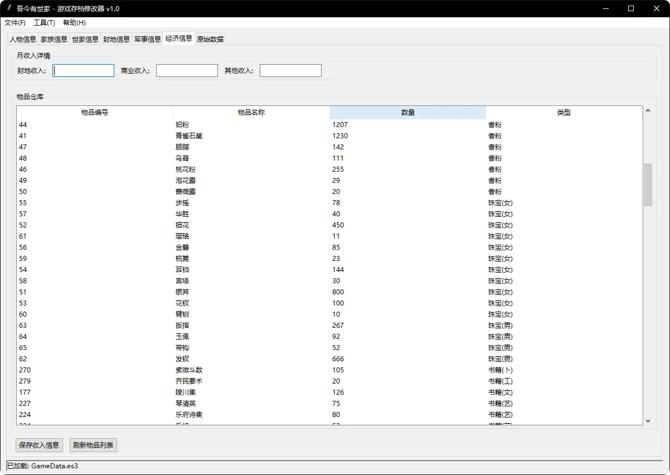Sort by the 数量 column header
This screenshot has width=670, height=475.
[407, 113]
